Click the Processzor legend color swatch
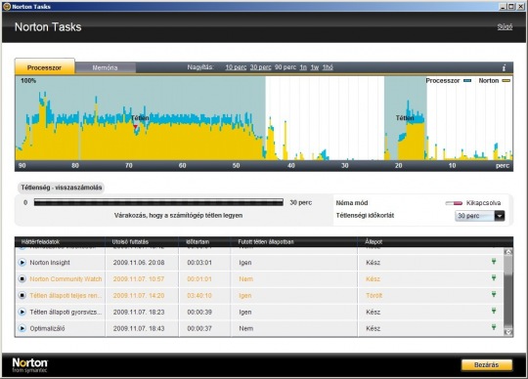528x379 pixels. pos(467,81)
